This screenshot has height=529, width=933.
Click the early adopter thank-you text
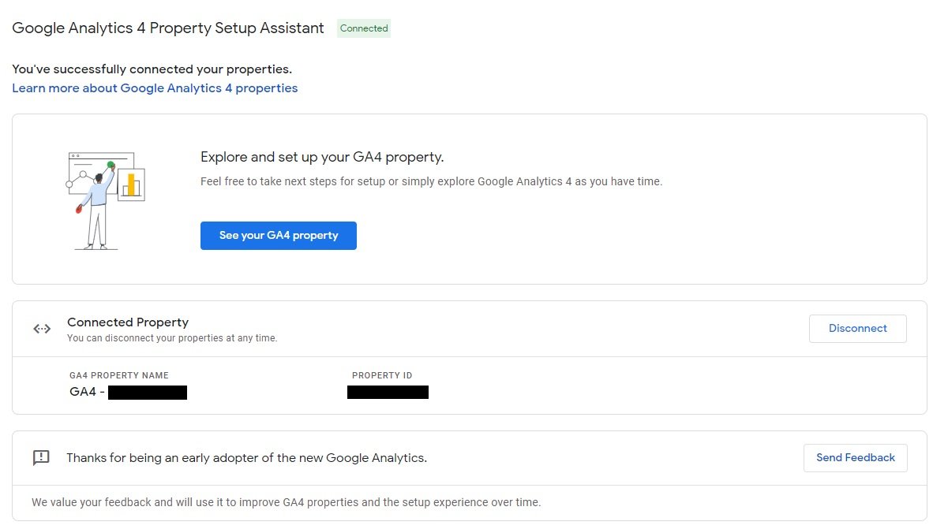coord(246,458)
